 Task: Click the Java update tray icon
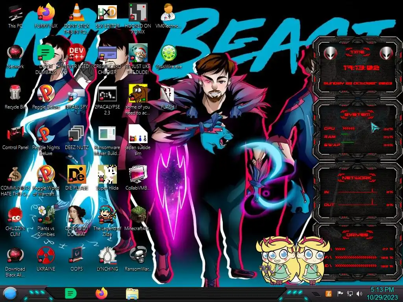(x=329, y=293)
